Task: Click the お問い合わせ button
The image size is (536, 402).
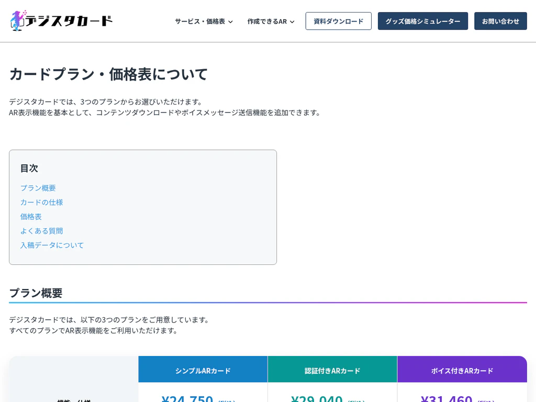Action: [x=500, y=21]
